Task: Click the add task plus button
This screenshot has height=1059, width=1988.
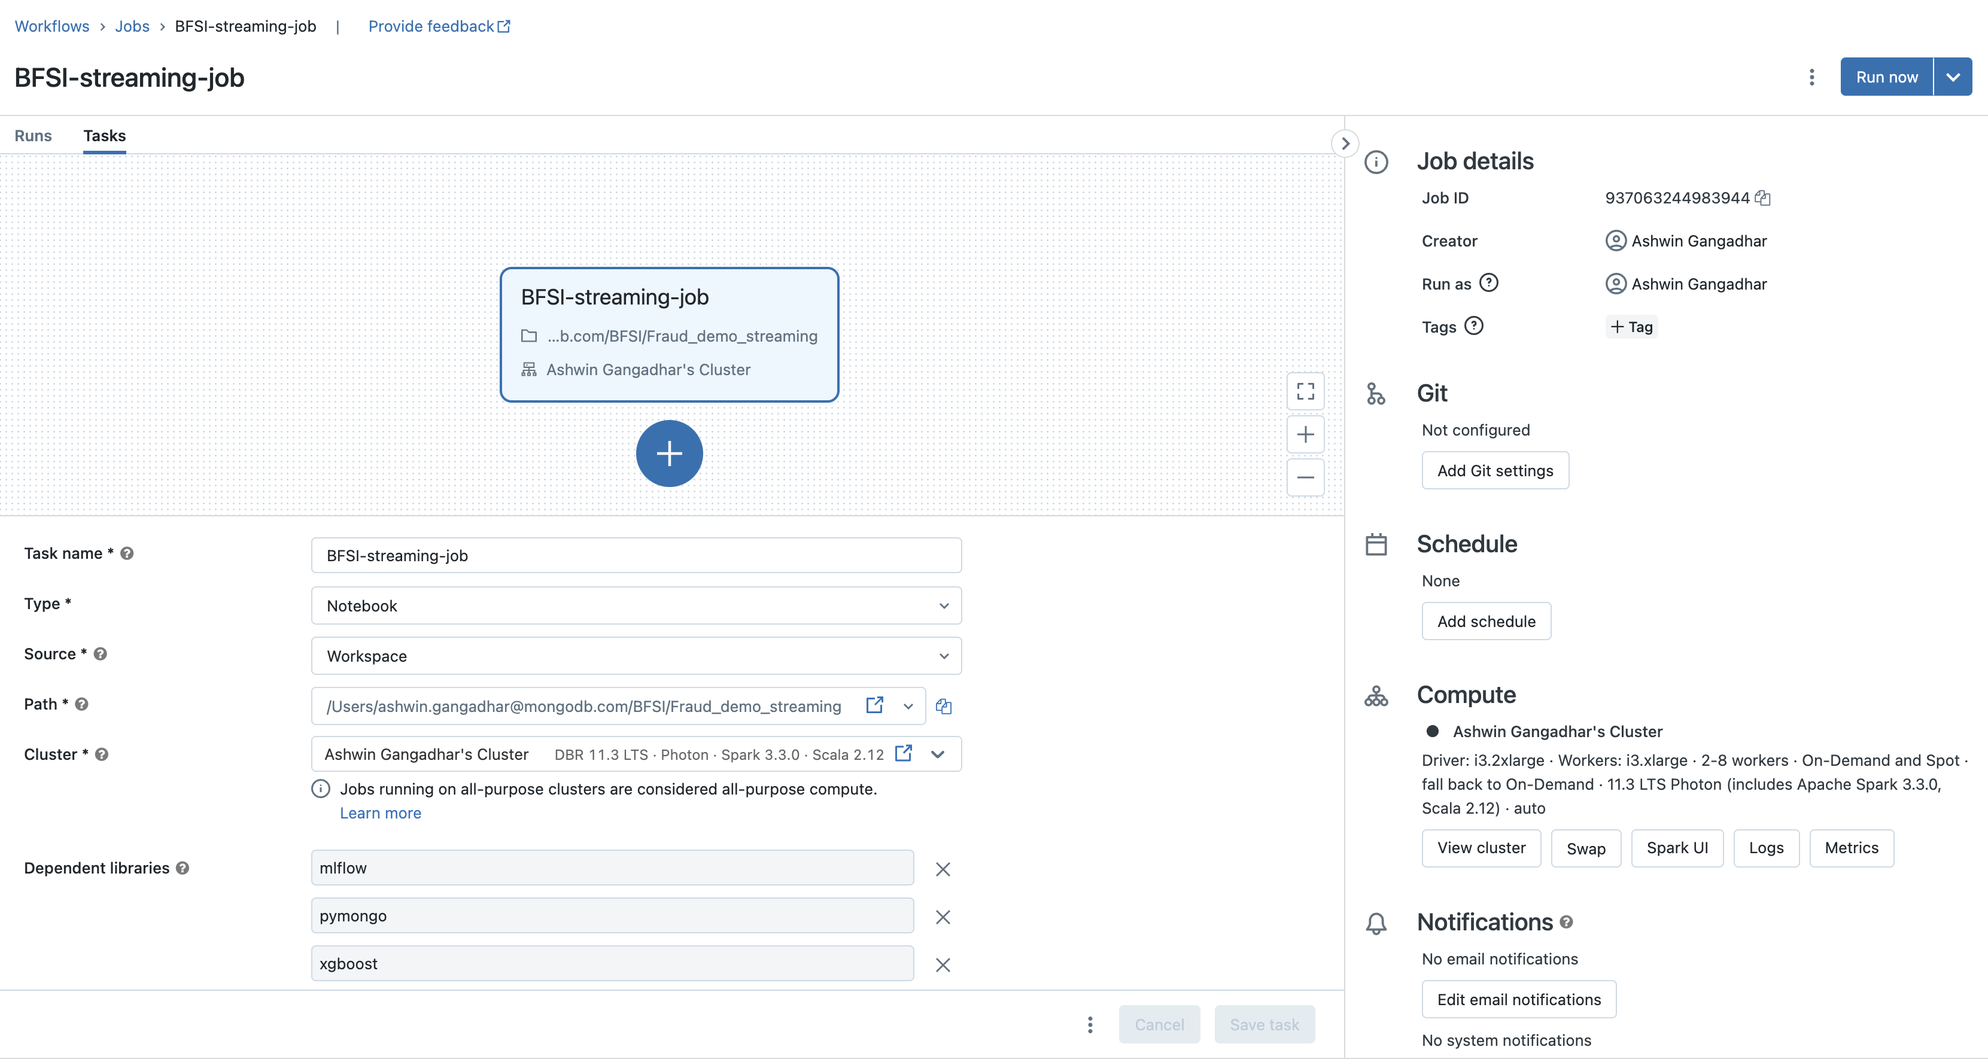Action: 669,454
